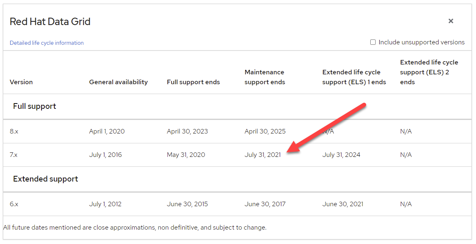Click the Red Hat Data Grid dialog title

coord(50,21)
